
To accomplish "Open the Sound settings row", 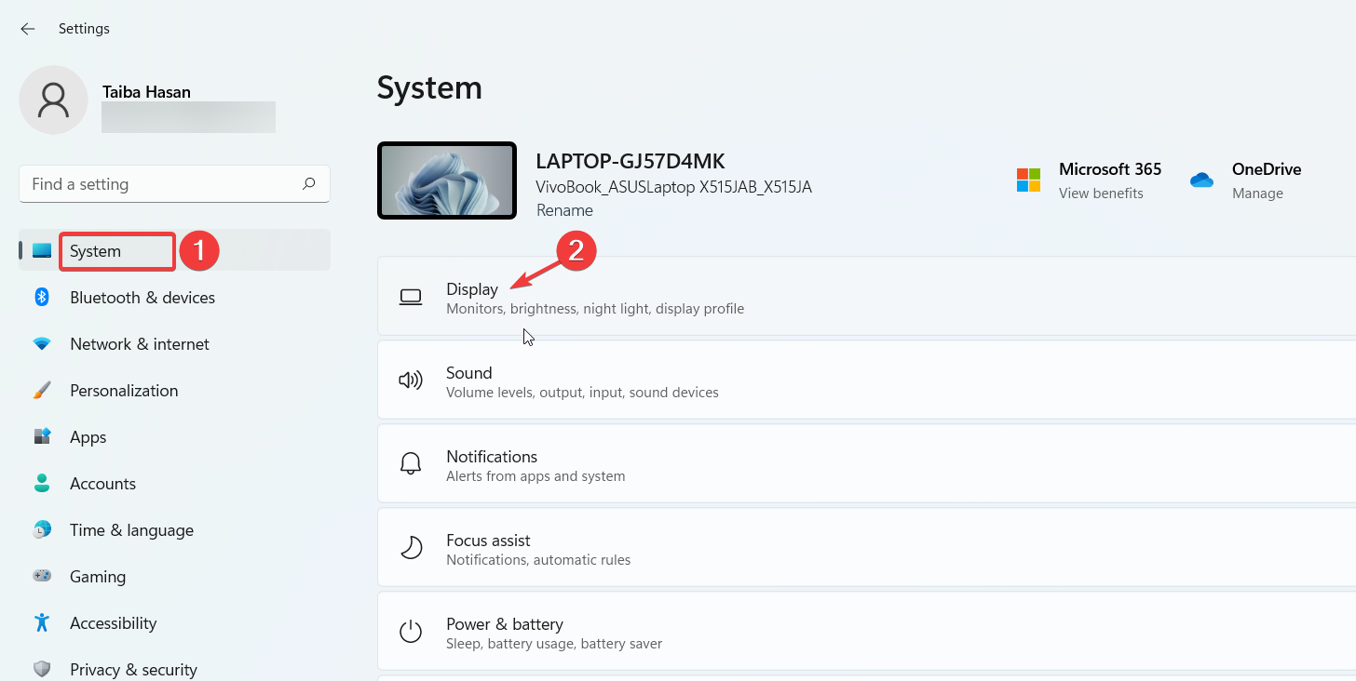I will coord(866,380).
